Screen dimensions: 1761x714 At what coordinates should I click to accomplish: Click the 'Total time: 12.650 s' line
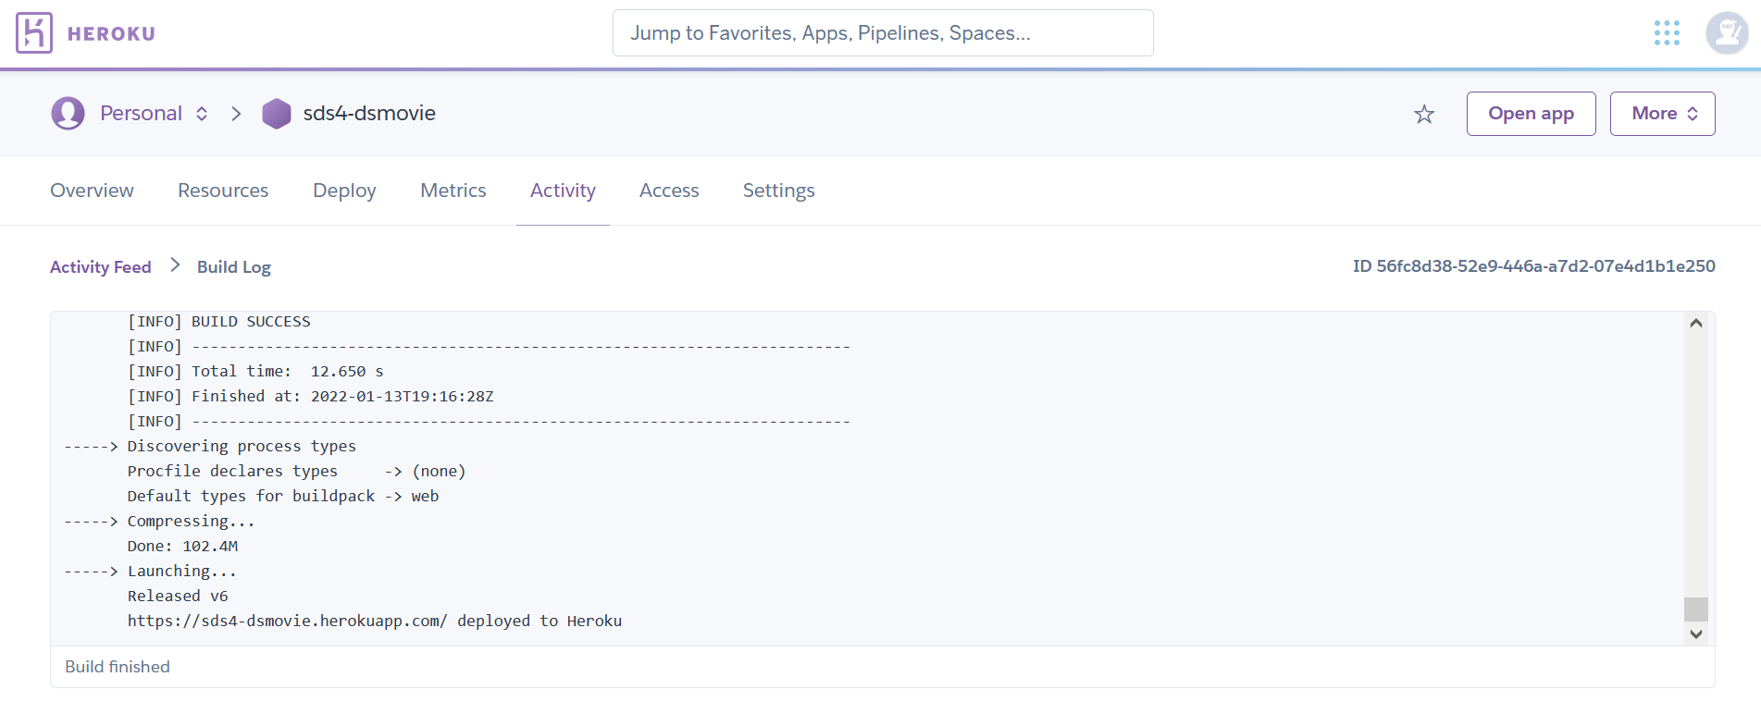(255, 372)
